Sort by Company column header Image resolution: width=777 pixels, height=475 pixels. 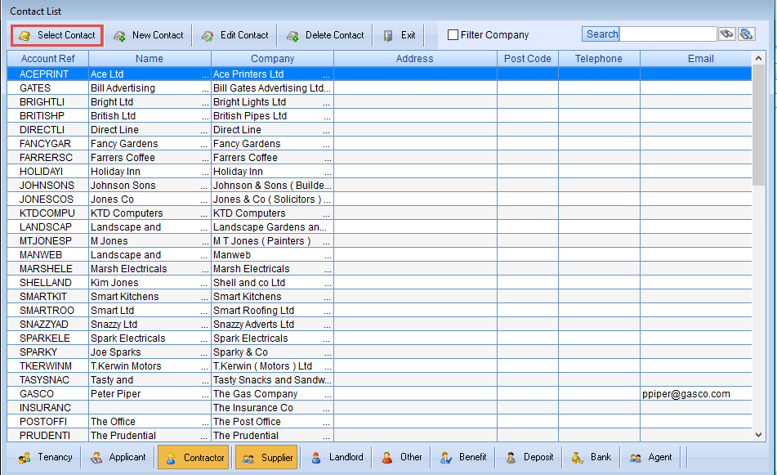(273, 59)
